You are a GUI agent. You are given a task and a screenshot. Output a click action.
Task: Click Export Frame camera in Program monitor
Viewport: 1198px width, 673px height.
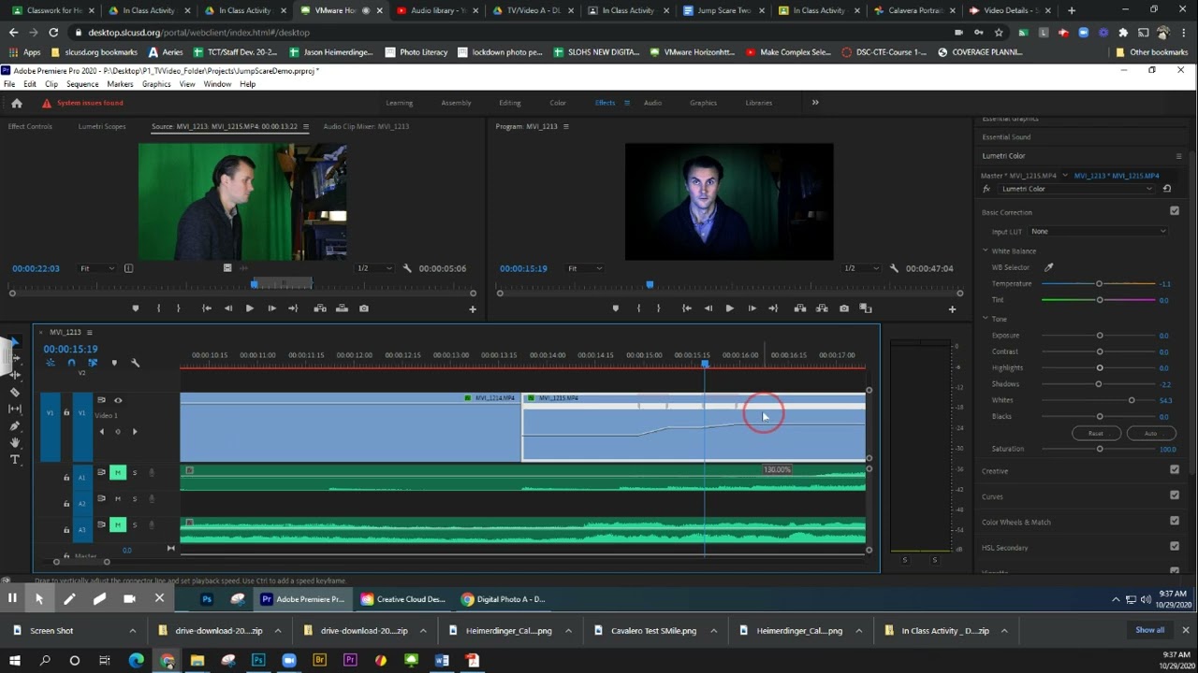(844, 308)
